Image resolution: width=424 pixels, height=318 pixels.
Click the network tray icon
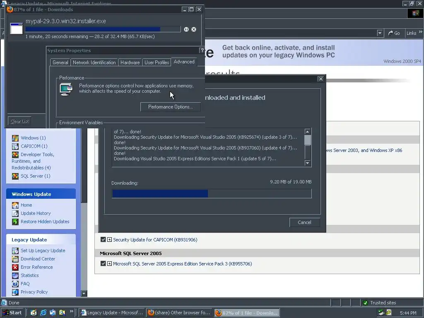click(381, 313)
